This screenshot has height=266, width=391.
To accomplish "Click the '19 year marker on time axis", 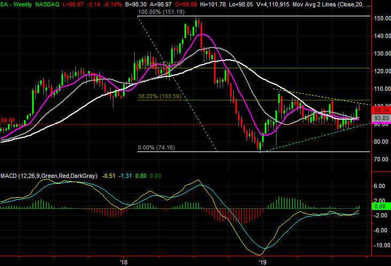I will [x=262, y=262].
